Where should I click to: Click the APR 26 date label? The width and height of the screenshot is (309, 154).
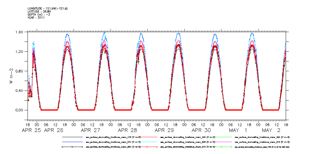tap(53, 130)
